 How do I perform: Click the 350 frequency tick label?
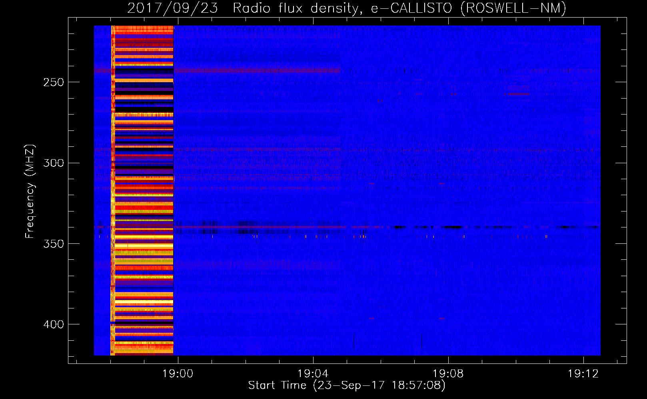point(54,244)
